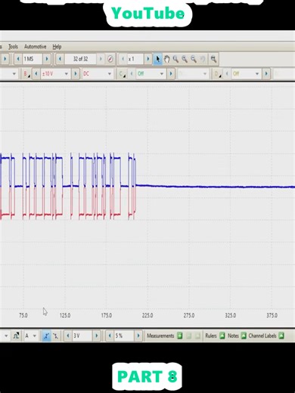Select the pointer selection tool
The width and height of the screenshot is (295, 393).
tap(158, 59)
